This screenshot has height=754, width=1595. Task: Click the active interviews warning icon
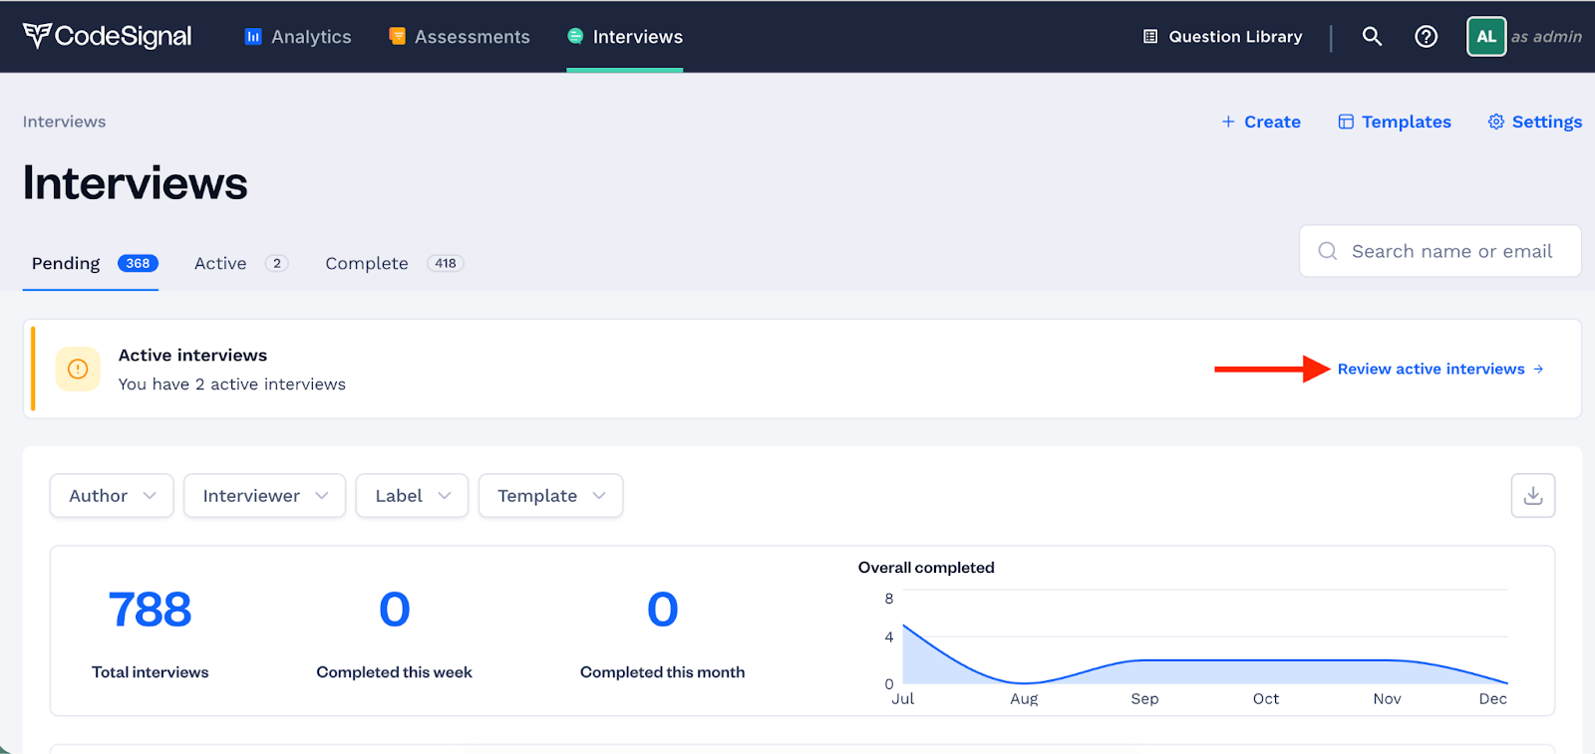click(78, 370)
